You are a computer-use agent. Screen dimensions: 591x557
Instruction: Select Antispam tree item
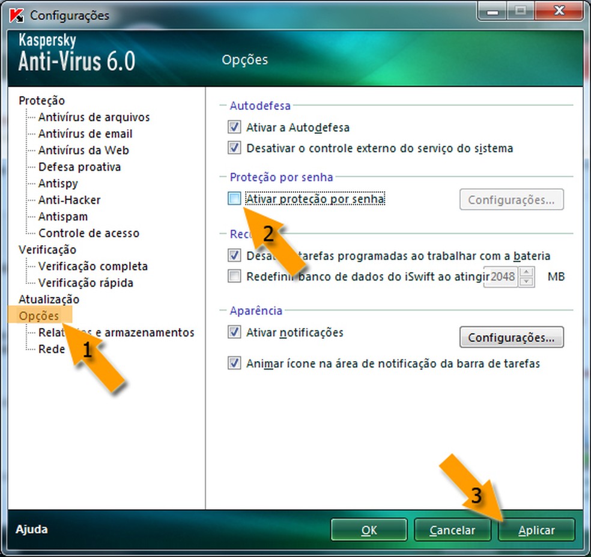tap(63, 217)
